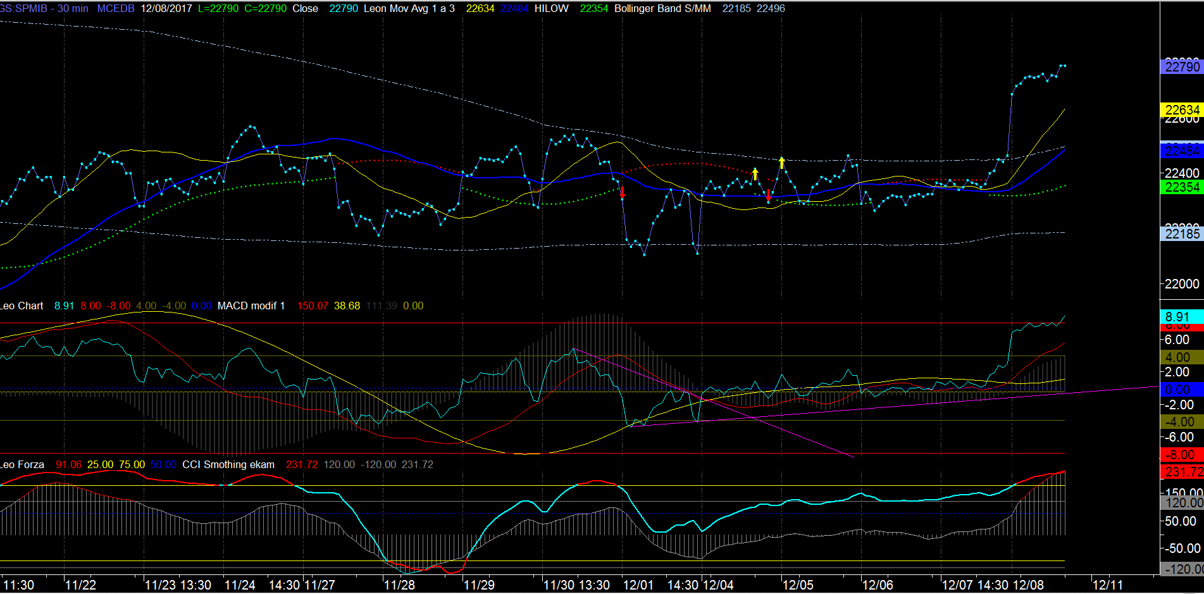The image size is (1204, 594).
Task: Click the 12/11 date on time axis
Action: (1108, 585)
